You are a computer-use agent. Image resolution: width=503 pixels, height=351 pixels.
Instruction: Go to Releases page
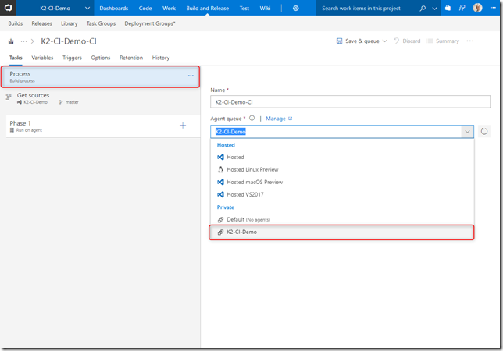click(x=41, y=23)
